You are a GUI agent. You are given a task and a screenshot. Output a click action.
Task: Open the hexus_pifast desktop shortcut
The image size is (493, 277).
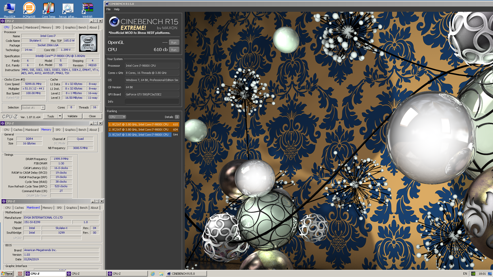tap(68, 10)
